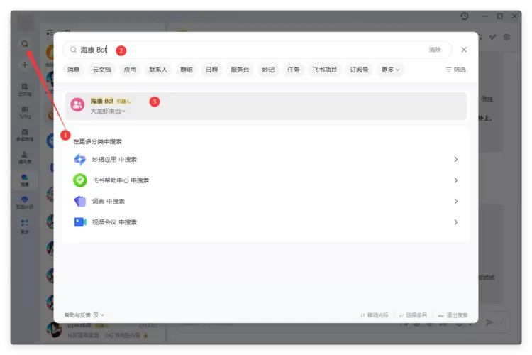Screen dimensions: 532x355
Task: Switch to the 联系人 filter tab
Action: click(157, 70)
